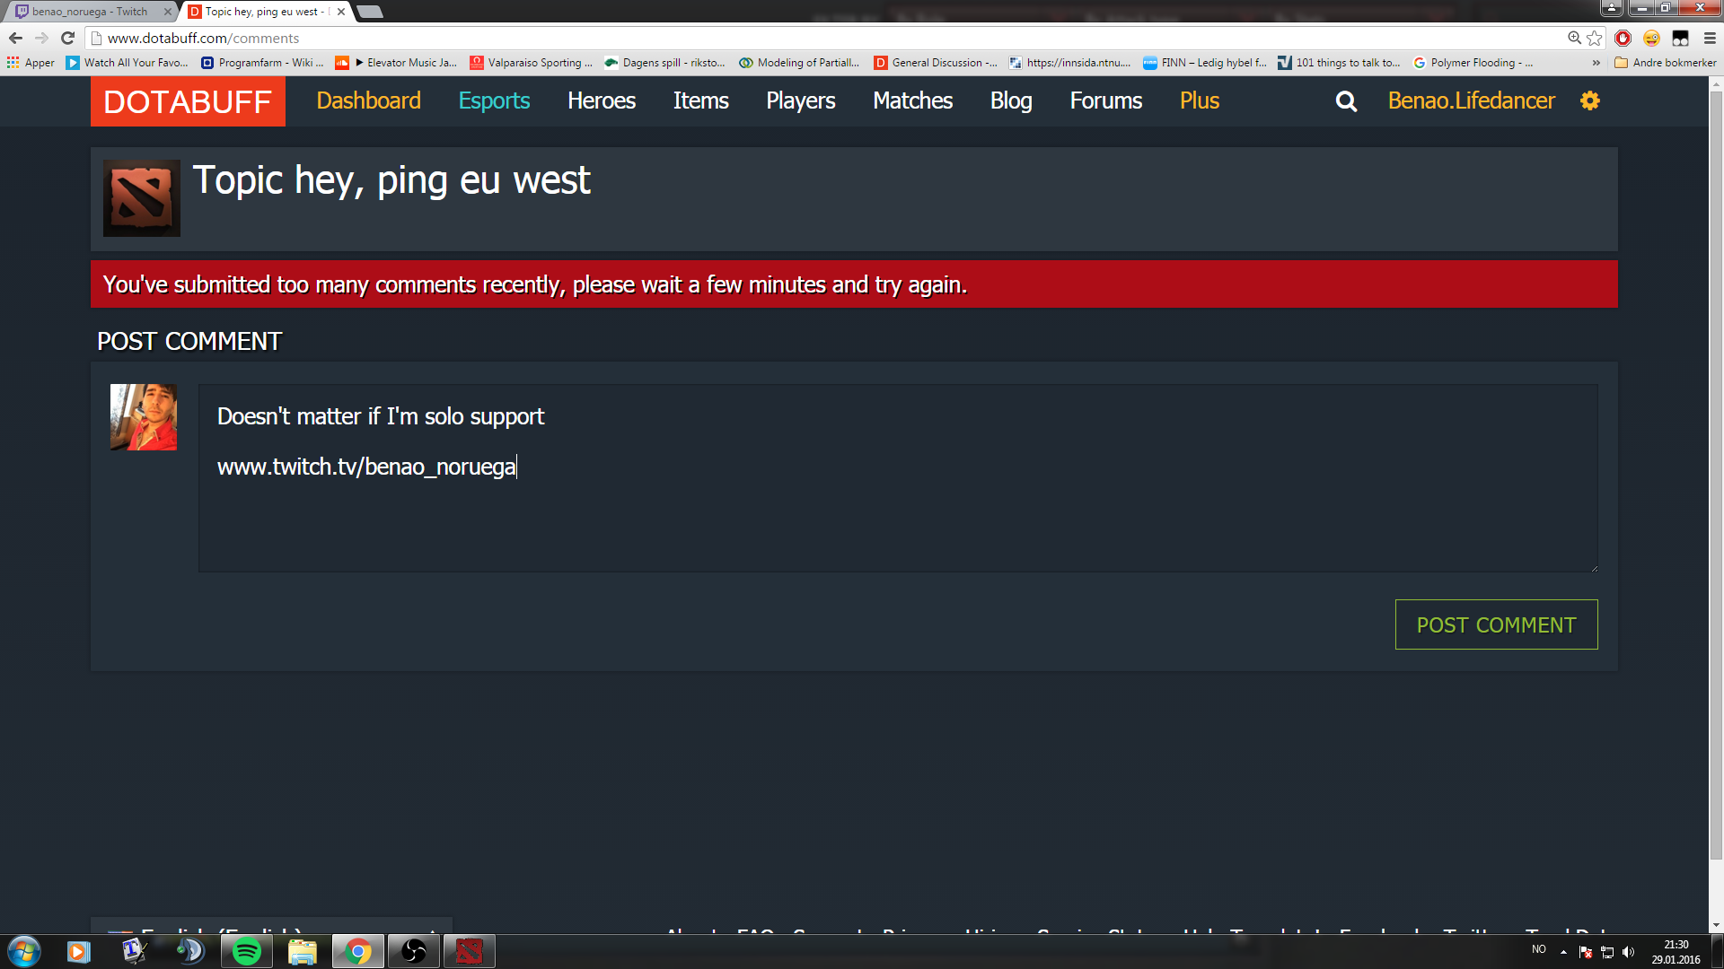1724x969 pixels.
Task: Open the Apper apps shortcut
Action: (31, 62)
